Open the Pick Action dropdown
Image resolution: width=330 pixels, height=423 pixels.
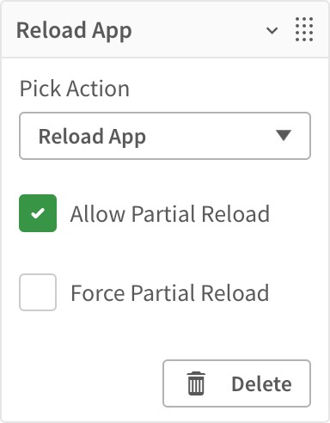click(x=165, y=136)
